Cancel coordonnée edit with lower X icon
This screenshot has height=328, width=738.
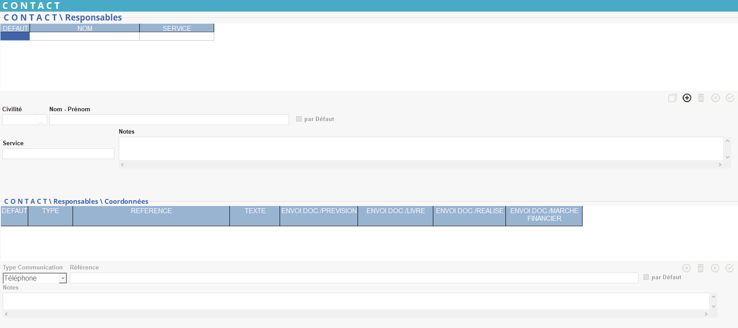coord(715,268)
